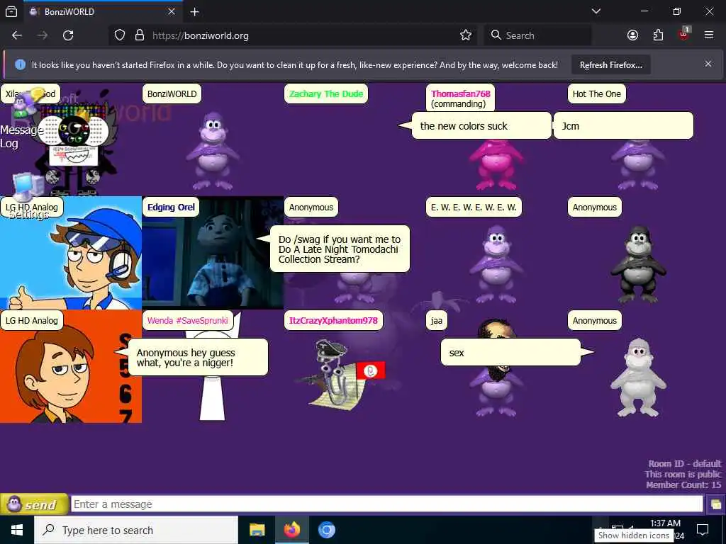Click the orange-background LG HD Analog avatar
The image size is (726, 544).
point(71,375)
